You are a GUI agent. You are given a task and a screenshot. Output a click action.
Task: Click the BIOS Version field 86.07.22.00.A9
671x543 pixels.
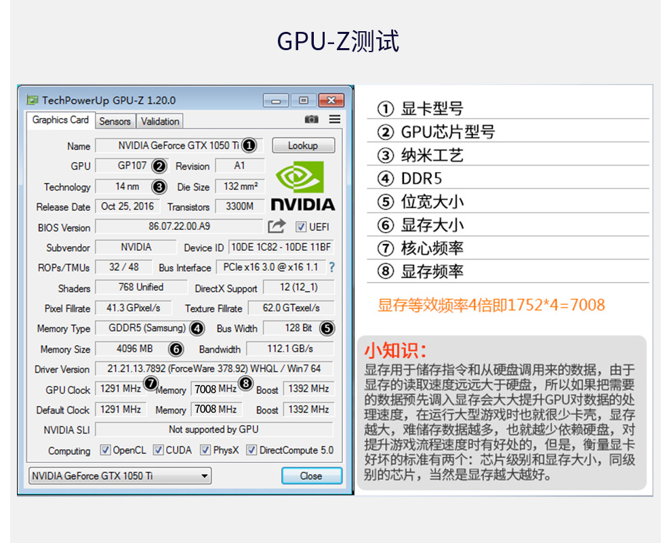coord(179,226)
